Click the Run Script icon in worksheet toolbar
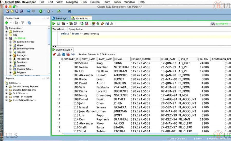 (x=59, y=24)
